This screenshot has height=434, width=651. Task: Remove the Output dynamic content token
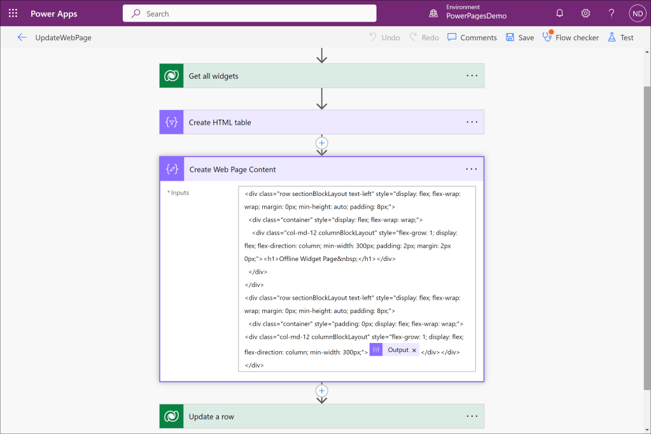[414, 350]
